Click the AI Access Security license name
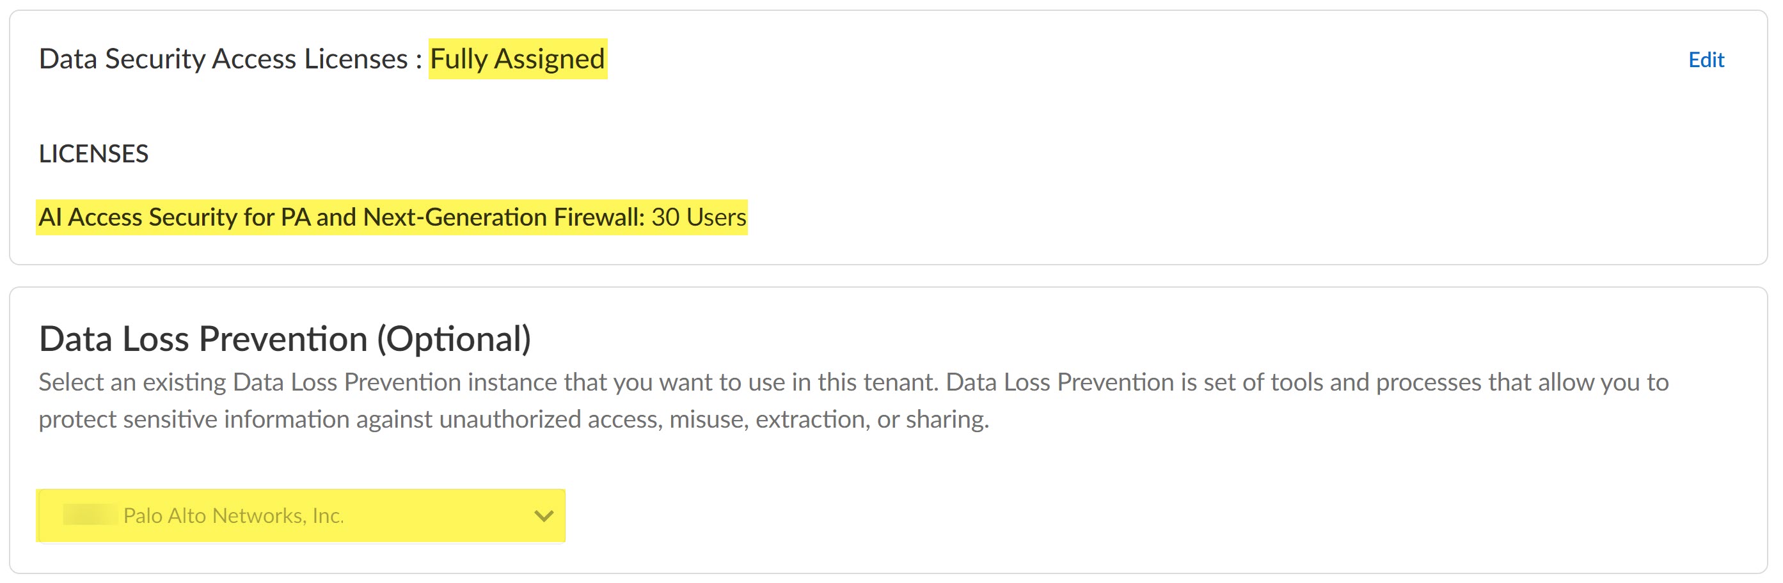The width and height of the screenshot is (1783, 583). pyautogui.click(x=340, y=218)
